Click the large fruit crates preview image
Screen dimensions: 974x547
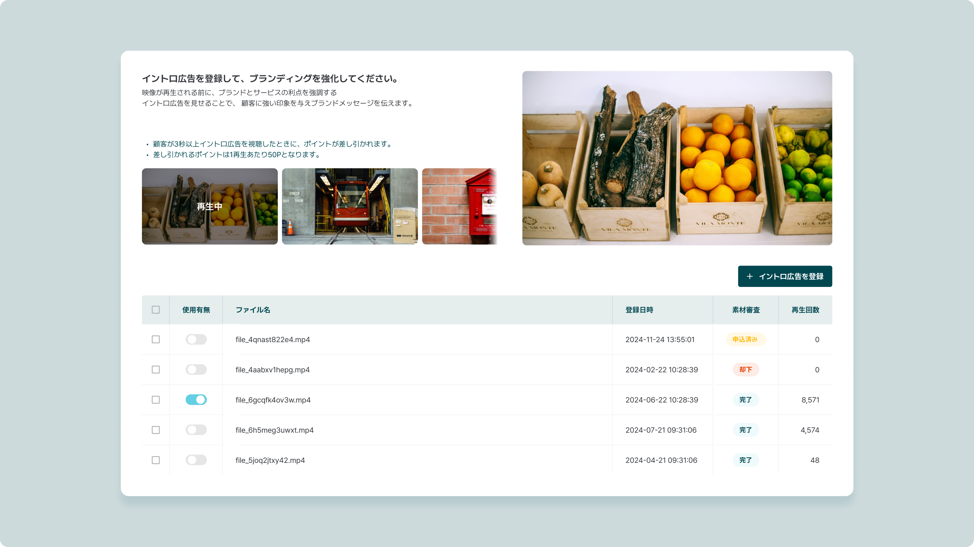[x=677, y=158]
